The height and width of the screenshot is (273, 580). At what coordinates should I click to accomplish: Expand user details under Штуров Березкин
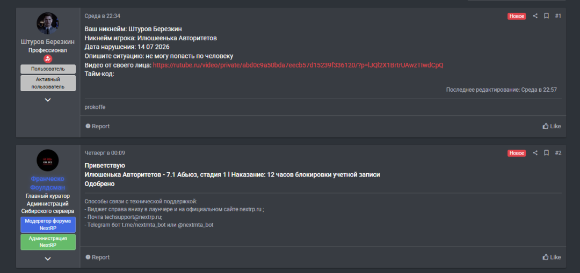click(48, 100)
